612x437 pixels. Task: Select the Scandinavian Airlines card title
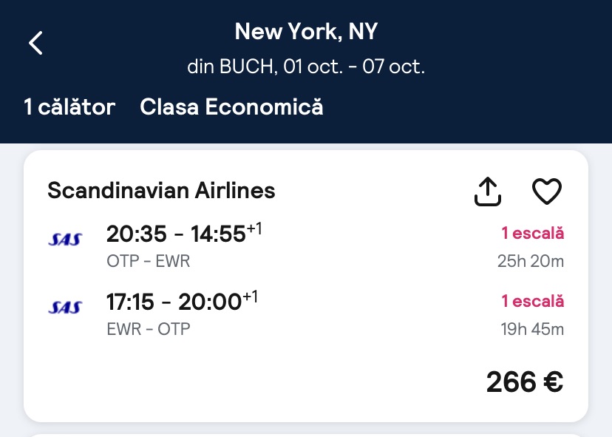[x=161, y=191]
